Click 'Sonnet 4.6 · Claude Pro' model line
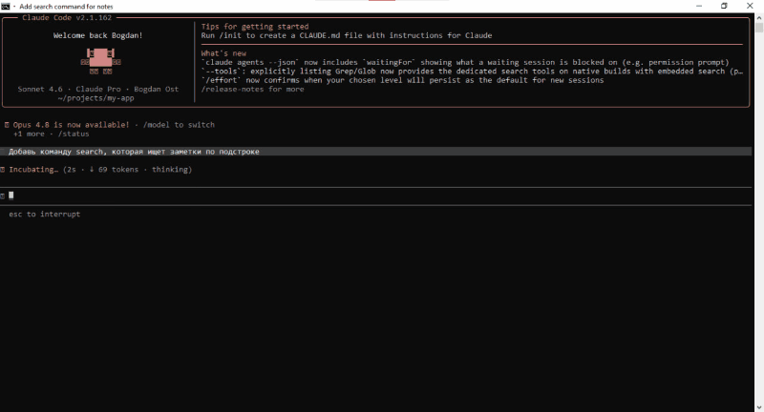The height and width of the screenshot is (412, 764). (98, 89)
